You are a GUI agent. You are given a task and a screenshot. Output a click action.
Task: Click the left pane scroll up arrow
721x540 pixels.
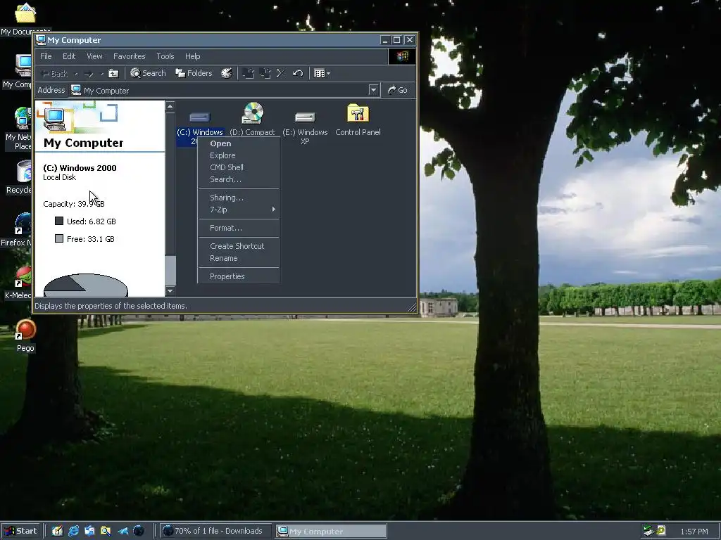click(170, 107)
